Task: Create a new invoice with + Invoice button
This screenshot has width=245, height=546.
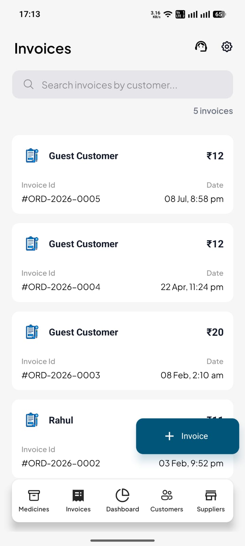Action: [187, 436]
